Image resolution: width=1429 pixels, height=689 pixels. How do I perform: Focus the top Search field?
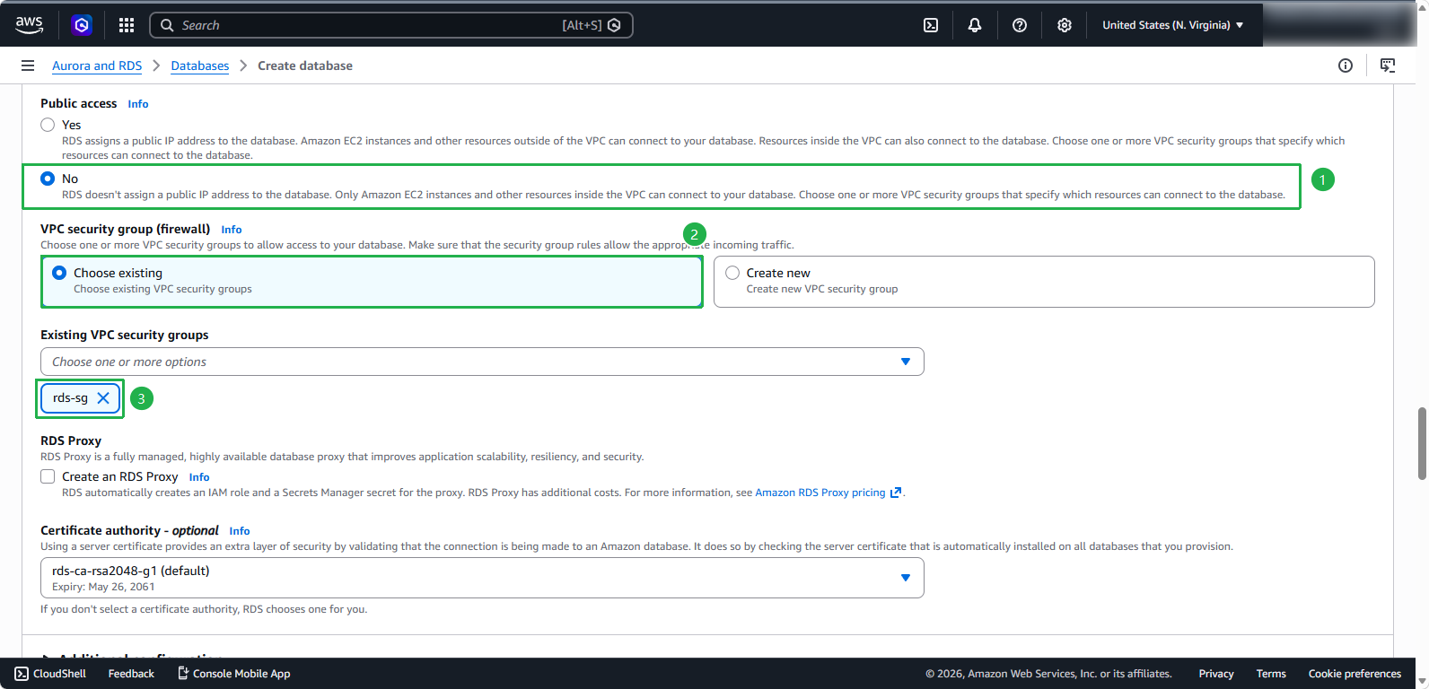pos(391,25)
